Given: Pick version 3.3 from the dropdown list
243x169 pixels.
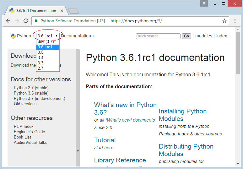Looking at the screenshot, I should 48,63.
